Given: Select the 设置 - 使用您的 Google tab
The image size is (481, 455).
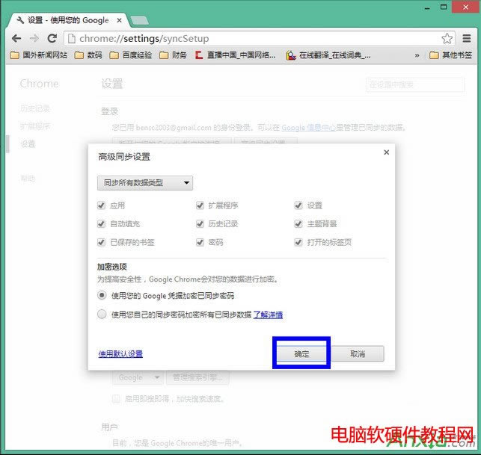Looking at the screenshot, I should click(67, 20).
